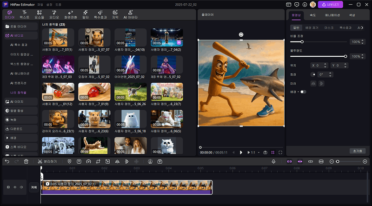Click the vertical mirror icon beside 미러

[321, 84]
